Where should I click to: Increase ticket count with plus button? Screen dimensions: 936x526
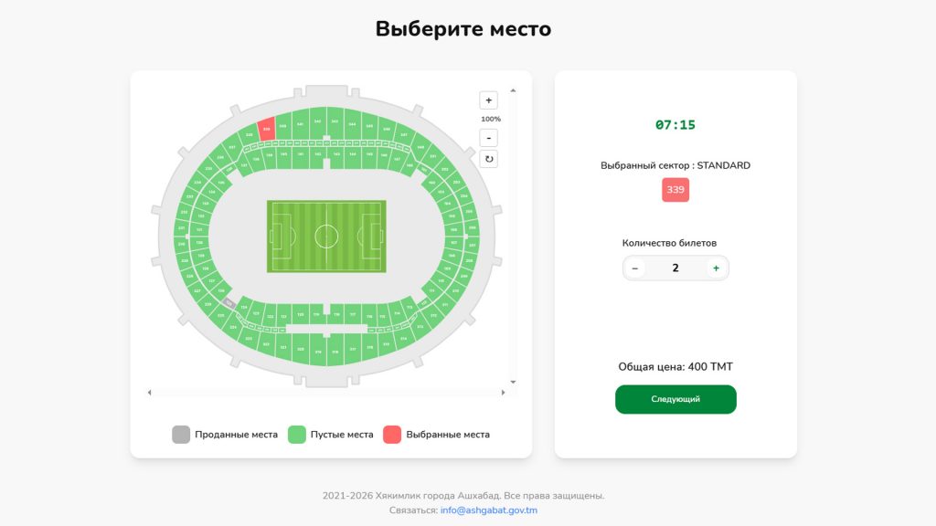[716, 268]
